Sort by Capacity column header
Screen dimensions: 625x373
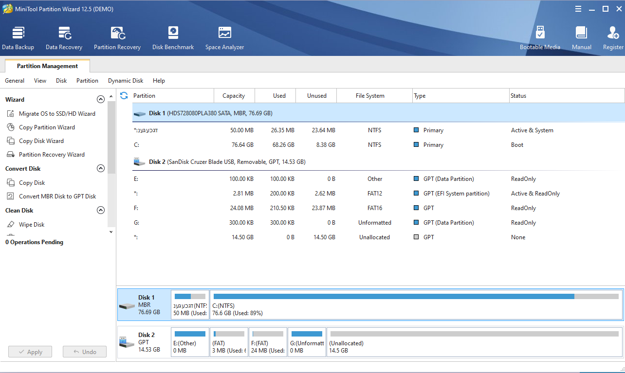234,96
